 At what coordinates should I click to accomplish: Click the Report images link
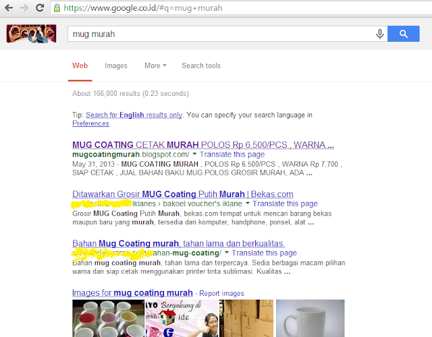(x=221, y=294)
